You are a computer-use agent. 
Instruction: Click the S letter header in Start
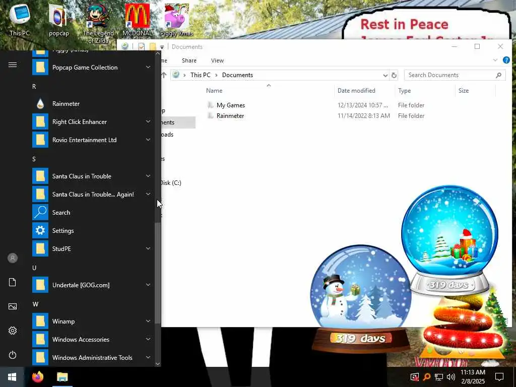point(34,159)
